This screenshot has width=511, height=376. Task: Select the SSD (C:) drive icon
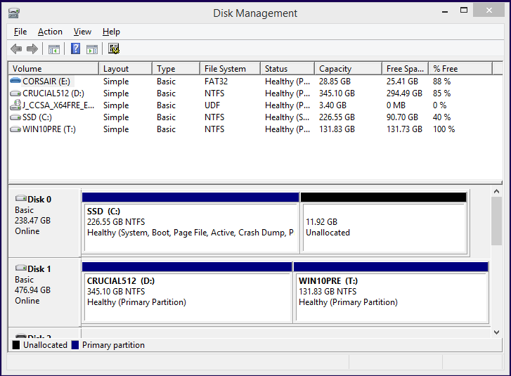[x=15, y=117]
